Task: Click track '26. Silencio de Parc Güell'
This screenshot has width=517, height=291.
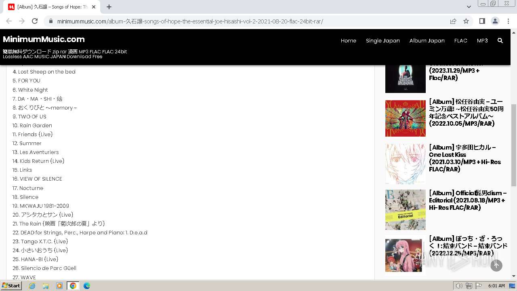Action: 44,268
